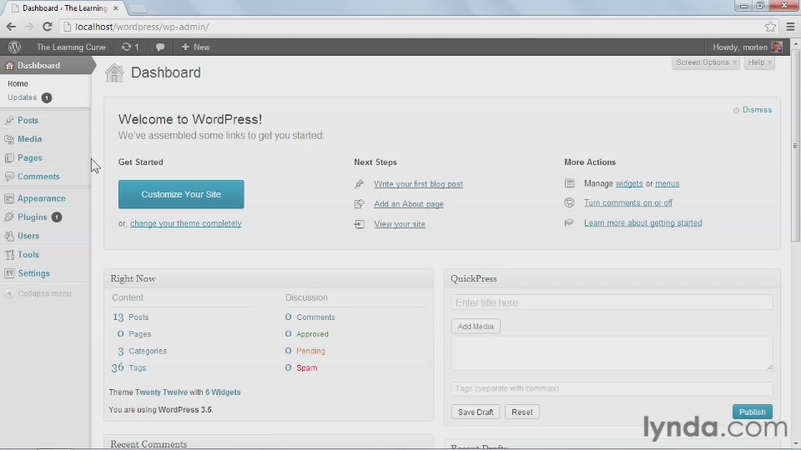Click the 13 Posts count link
This screenshot has height=450, width=801.
pos(130,317)
